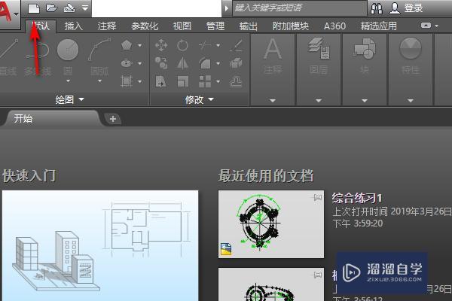
Task: Click the 快速入门 drawing template thumbnail
Action: 100,245
